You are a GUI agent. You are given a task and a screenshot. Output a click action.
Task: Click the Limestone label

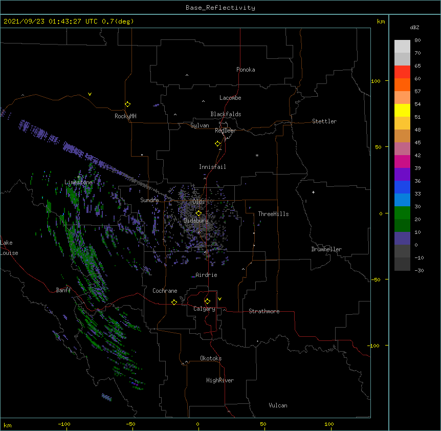point(78,182)
